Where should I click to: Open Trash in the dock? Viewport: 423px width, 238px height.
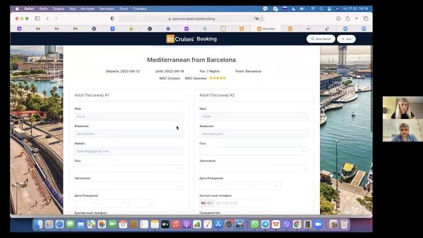coord(344,224)
